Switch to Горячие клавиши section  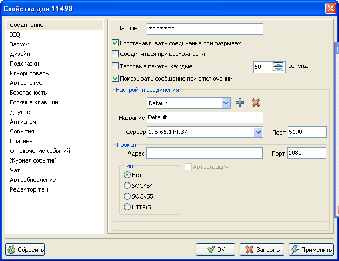click(33, 102)
